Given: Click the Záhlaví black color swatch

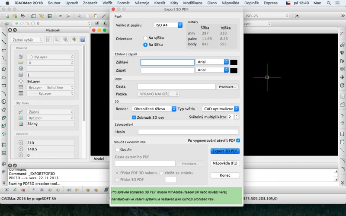Looking at the screenshot, I should point(234,62).
